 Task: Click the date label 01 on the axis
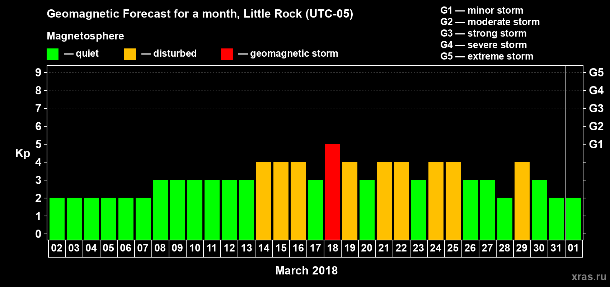pos(573,248)
